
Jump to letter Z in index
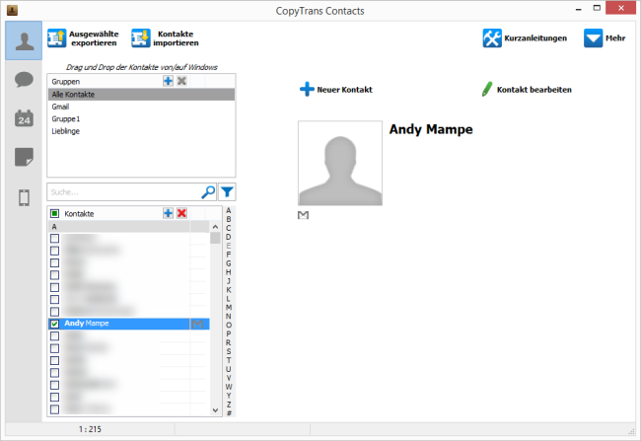click(x=229, y=404)
